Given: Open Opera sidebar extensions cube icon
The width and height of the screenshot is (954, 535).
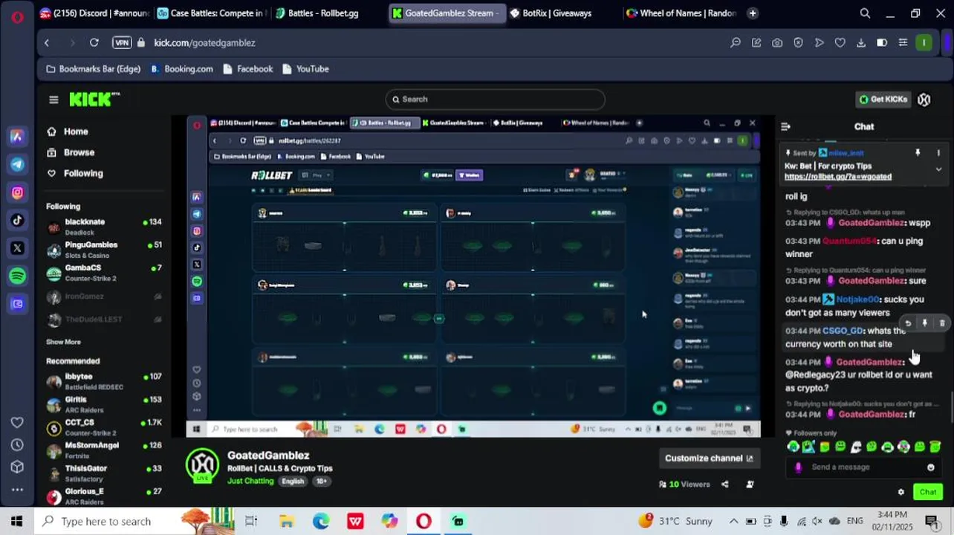Looking at the screenshot, I should pyautogui.click(x=17, y=467).
